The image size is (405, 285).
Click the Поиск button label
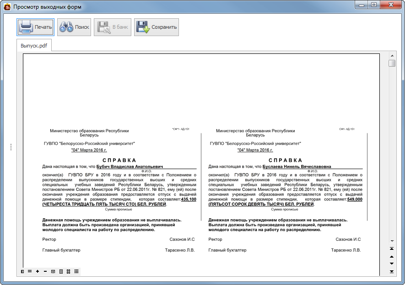tap(82, 27)
